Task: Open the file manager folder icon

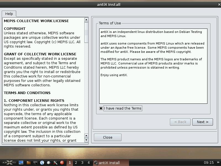Action: 29,163
